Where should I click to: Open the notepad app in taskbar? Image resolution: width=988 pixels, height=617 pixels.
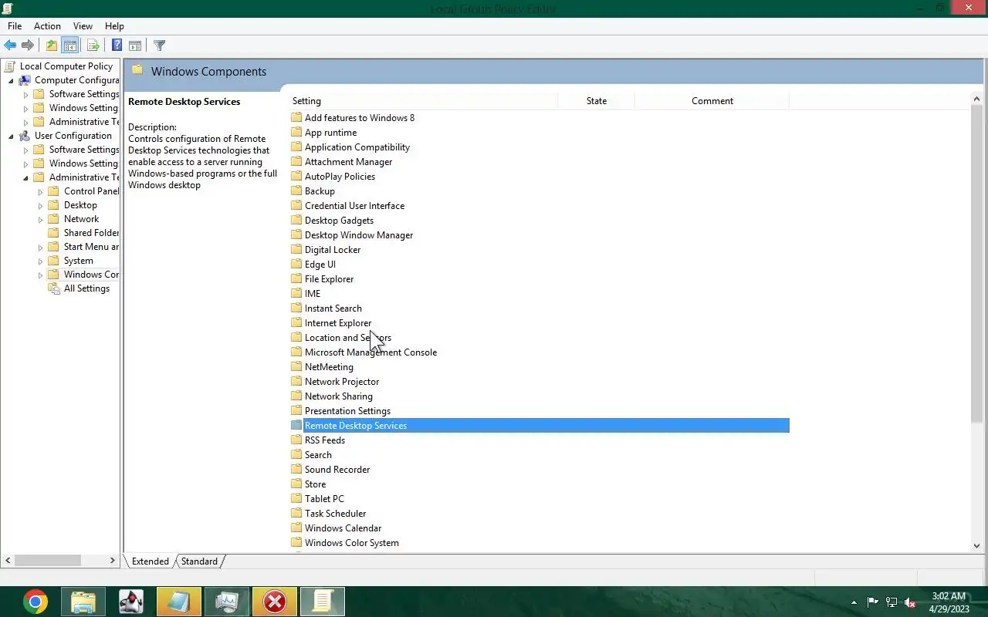pyautogui.click(x=179, y=602)
